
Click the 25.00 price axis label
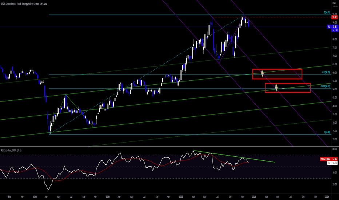335,131
